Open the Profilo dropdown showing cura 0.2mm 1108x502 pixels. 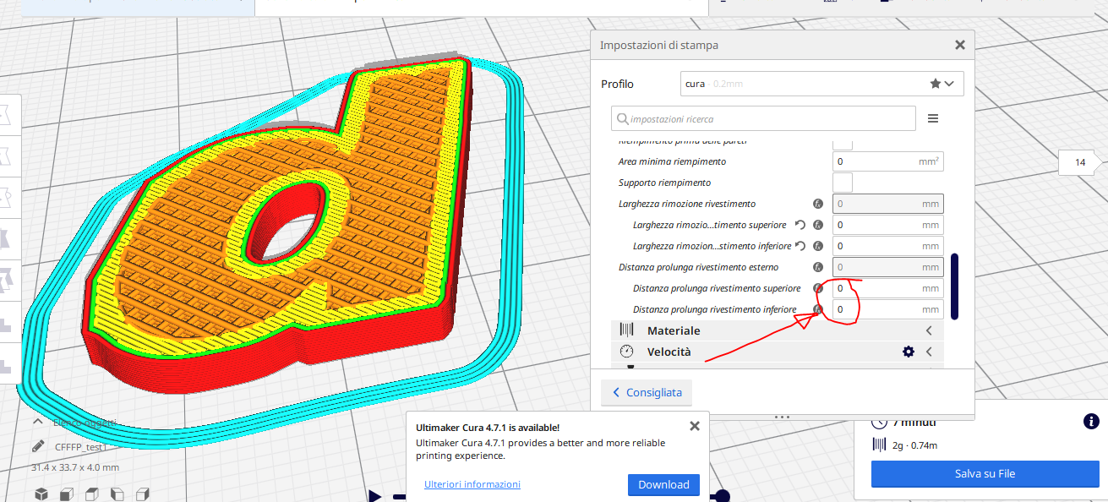[x=821, y=84]
